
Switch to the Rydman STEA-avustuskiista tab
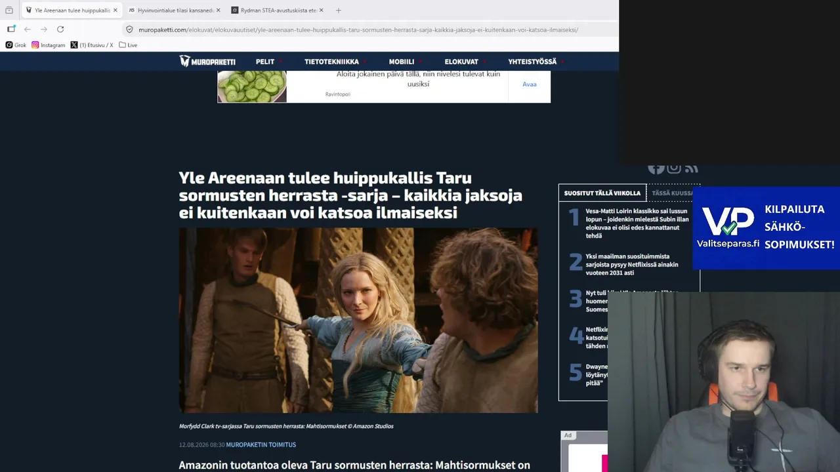point(278,10)
